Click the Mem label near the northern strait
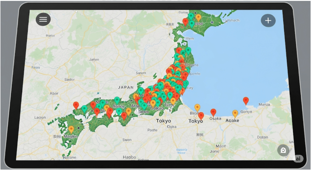Viewport: 311px width, 170px height. 189,39
